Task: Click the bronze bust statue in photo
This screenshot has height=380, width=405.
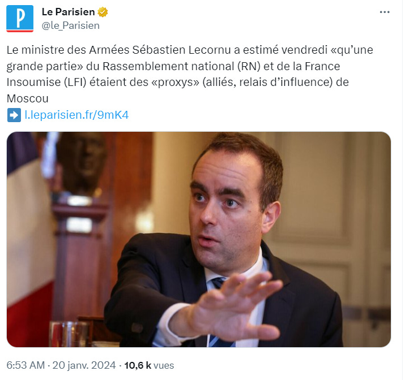Action: pyautogui.click(x=82, y=162)
